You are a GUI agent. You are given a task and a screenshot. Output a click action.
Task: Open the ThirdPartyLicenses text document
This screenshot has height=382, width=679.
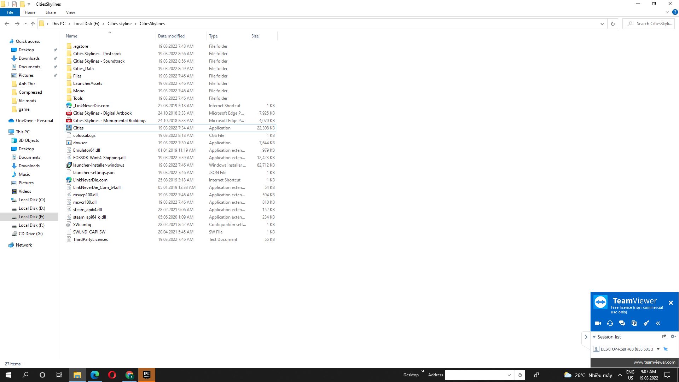coord(91,239)
